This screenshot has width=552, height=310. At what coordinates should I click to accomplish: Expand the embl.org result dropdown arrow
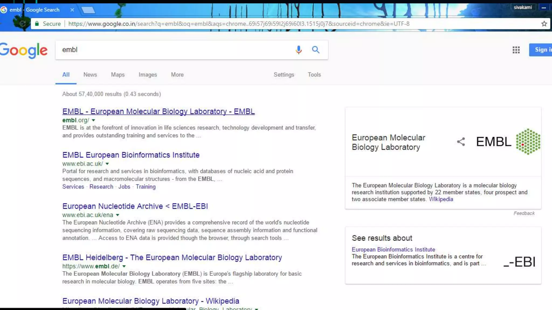coord(94,120)
